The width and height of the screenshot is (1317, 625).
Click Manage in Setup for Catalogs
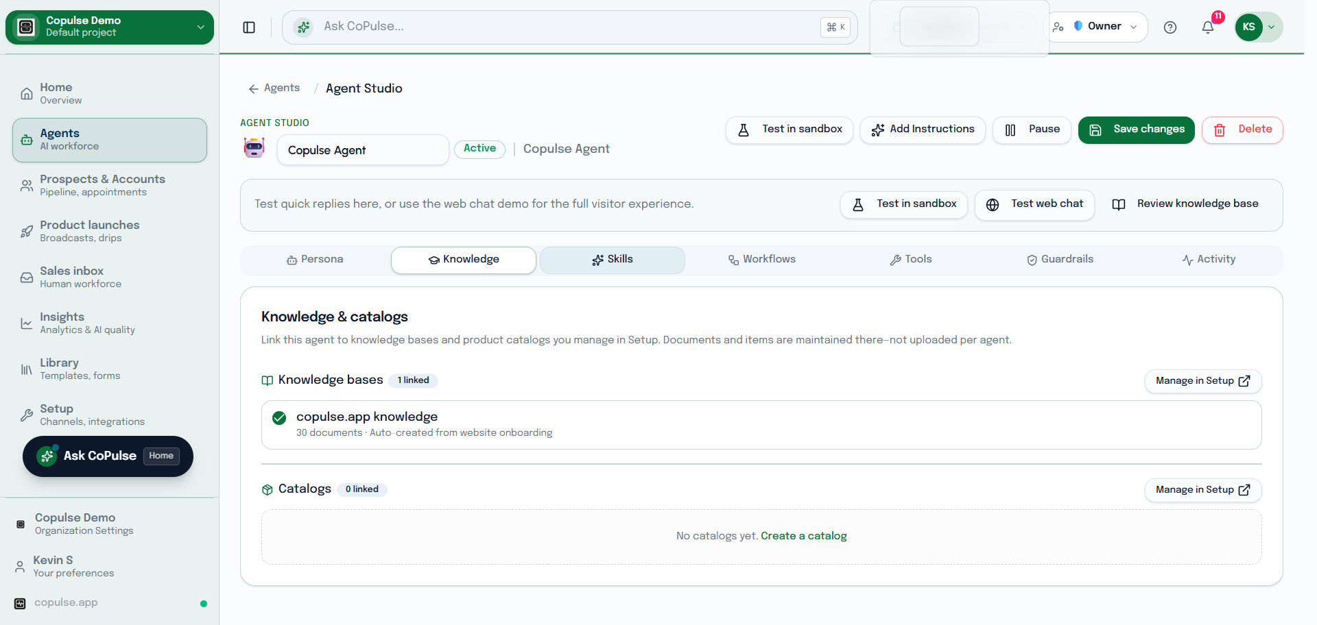[x=1203, y=490]
